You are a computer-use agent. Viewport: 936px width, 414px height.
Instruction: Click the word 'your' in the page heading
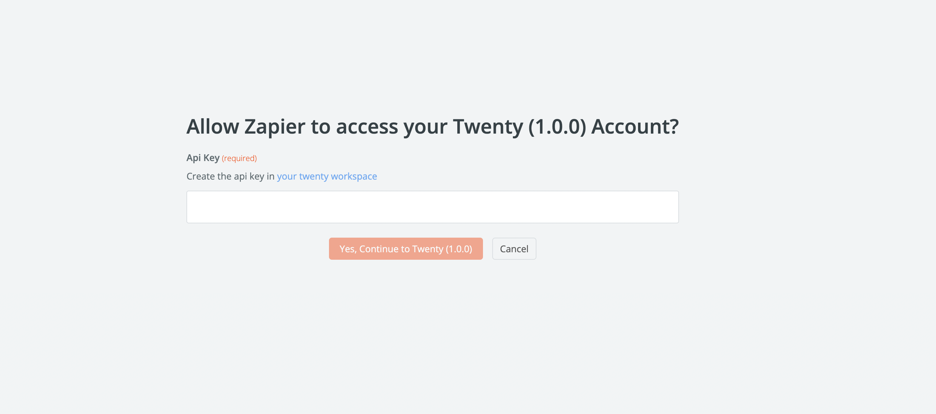click(425, 127)
